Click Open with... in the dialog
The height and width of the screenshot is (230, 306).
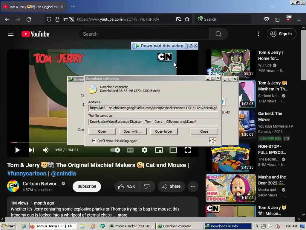pos(132,131)
